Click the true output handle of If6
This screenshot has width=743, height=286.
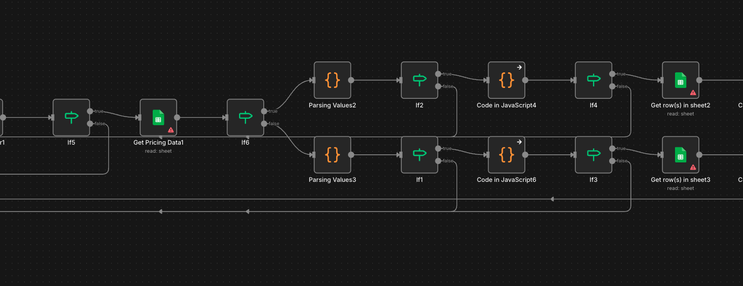pyautogui.click(x=264, y=111)
